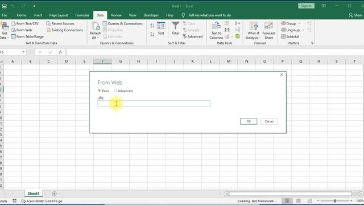Switch to the Home tab
364x205 pixels.
(22, 15)
